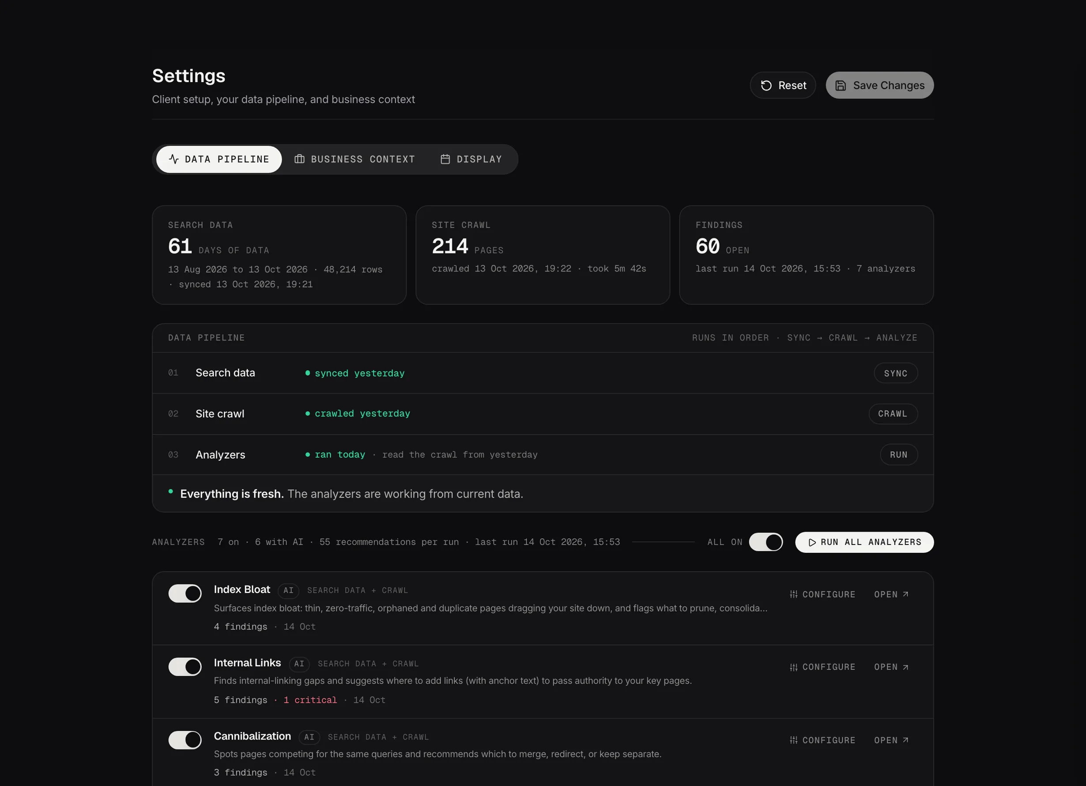Click the pulse icon on Data Pipeline tab
Viewport: 1086px width, 786px height.
click(x=174, y=159)
